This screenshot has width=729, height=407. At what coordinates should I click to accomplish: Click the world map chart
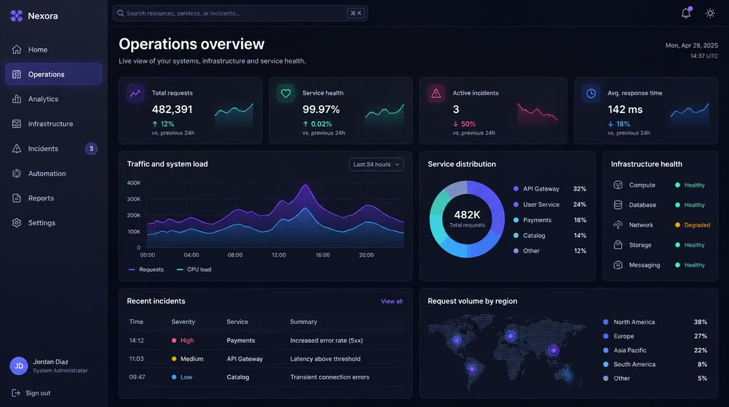click(507, 351)
